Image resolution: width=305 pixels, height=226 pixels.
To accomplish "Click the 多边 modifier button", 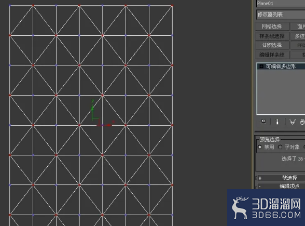I will pyautogui.click(x=298, y=36).
